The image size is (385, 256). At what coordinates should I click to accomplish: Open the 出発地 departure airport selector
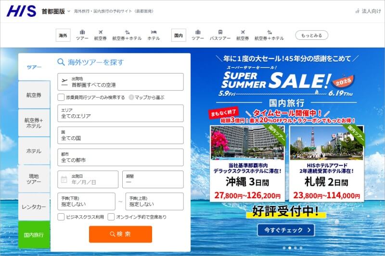pyautogui.click(x=121, y=82)
